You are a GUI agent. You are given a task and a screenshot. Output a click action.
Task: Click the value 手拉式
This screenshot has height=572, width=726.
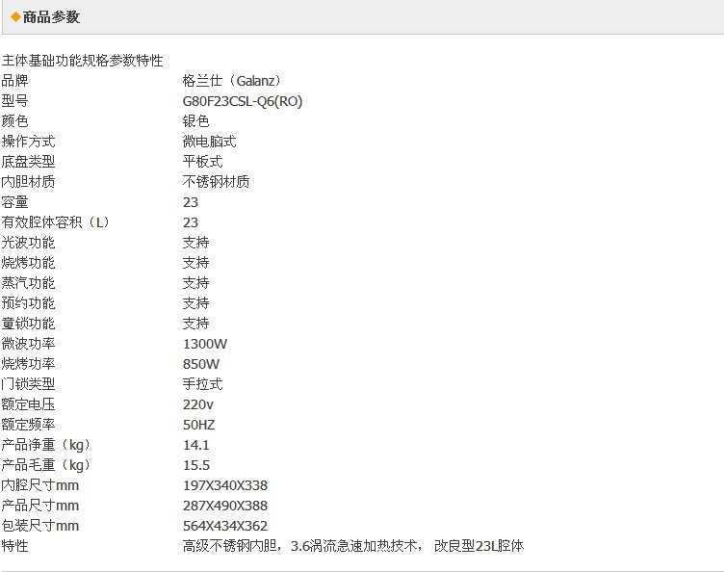tap(203, 384)
